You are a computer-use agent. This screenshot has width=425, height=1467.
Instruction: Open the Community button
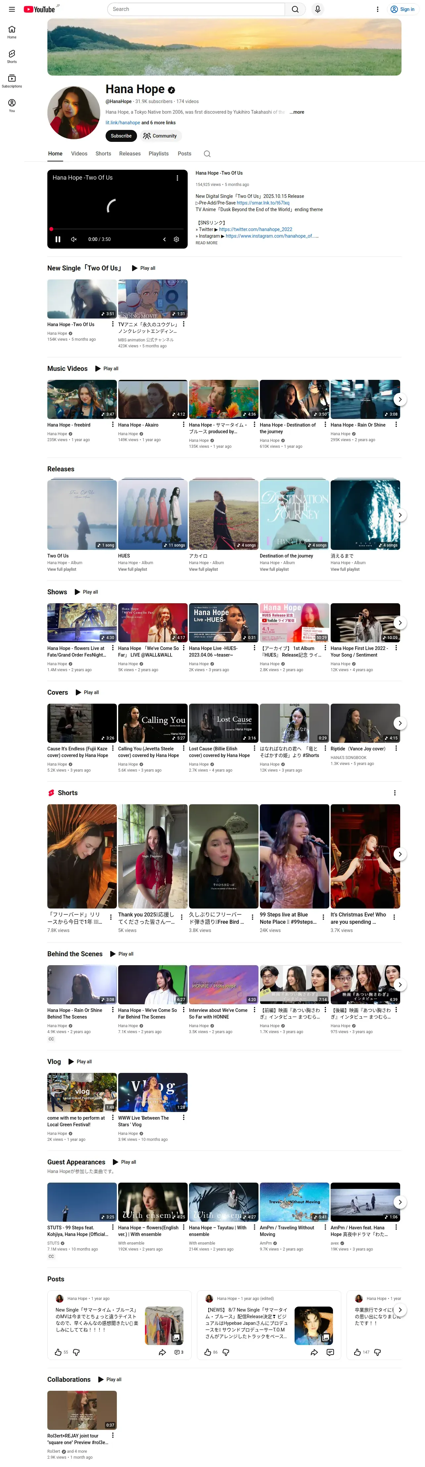(x=160, y=136)
